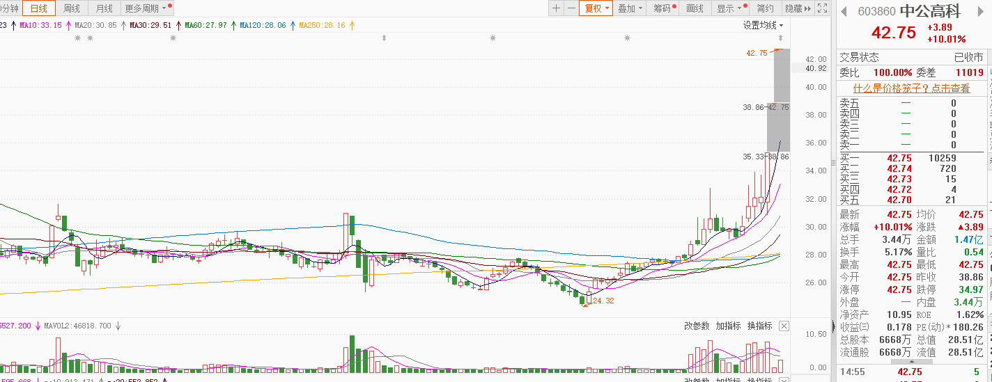Viewport: 992px width, 382px height.
Task: Click the PE(动) 180.26 value
Action: 967,327
